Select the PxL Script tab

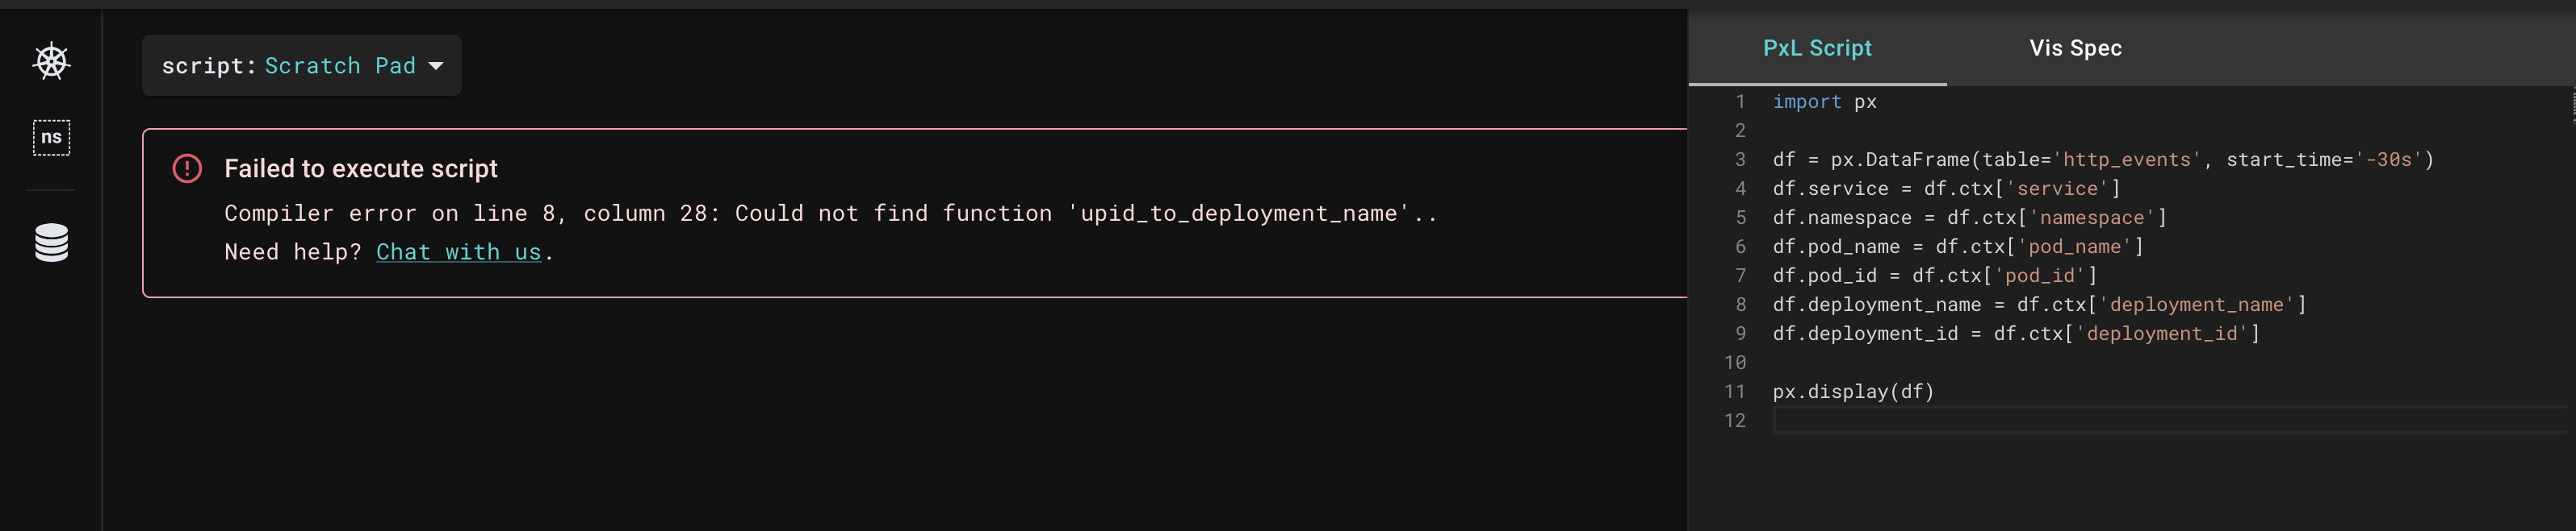(x=1817, y=47)
